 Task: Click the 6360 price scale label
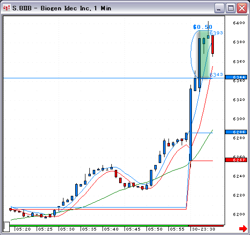(239, 62)
